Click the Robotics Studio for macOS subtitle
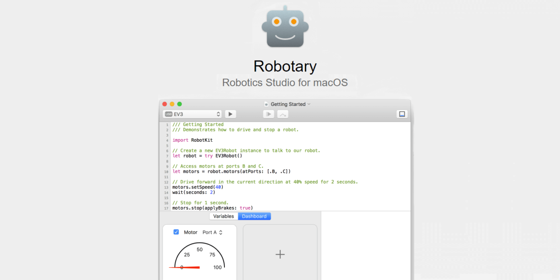The height and width of the screenshot is (280, 560). click(285, 82)
